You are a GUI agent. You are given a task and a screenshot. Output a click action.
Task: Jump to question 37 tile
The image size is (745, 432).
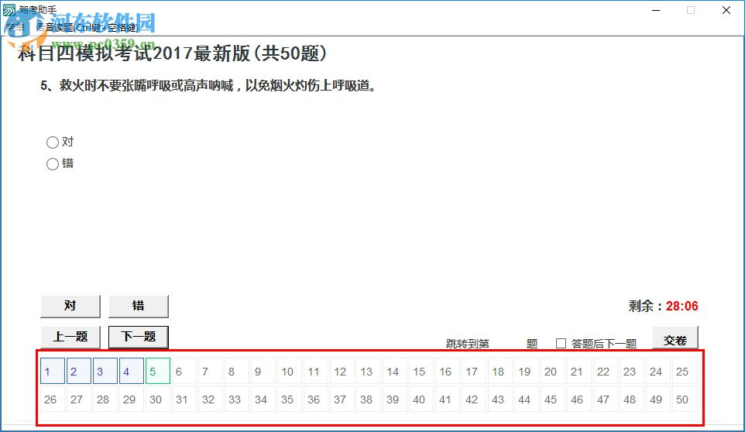[x=342, y=399]
